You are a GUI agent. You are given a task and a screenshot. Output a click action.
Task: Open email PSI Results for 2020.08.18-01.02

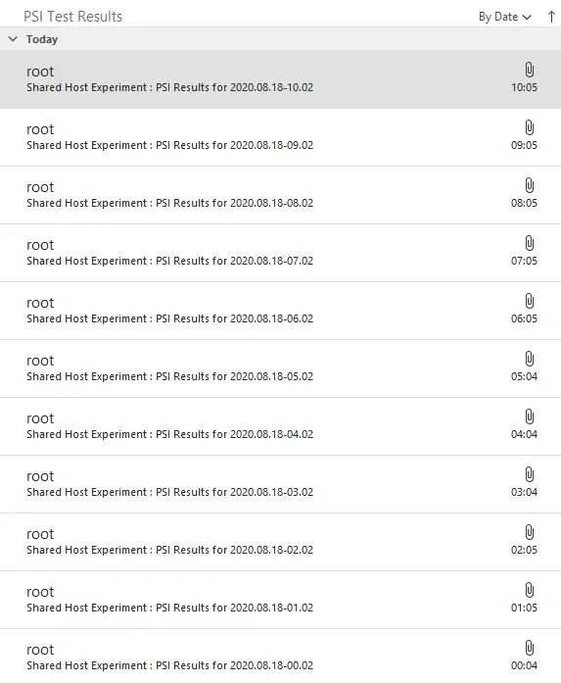(280, 600)
